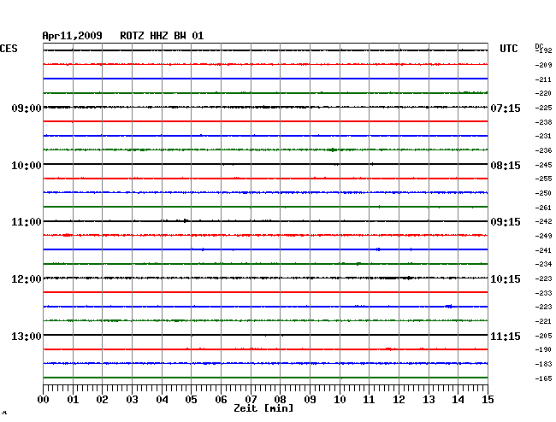Click the x-axis minute label 10
This screenshot has width=556, height=422.
[x=340, y=400]
